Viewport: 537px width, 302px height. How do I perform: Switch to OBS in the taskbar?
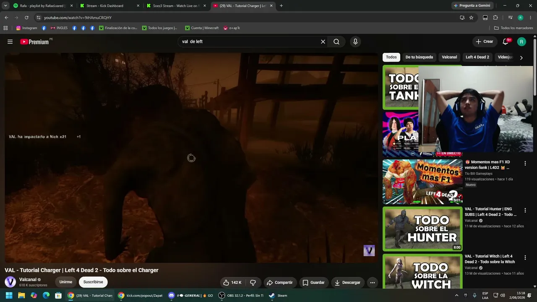pos(241,295)
